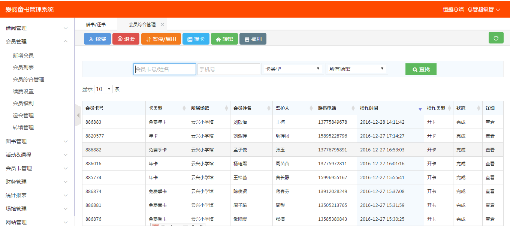Click the blue 换卡 card swap button
The image size is (510, 226).
pyautogui.click(x=196, y=39)
